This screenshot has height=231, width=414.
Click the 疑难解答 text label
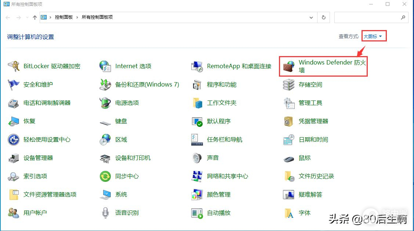pyautogui.click(x=310, y=195)
